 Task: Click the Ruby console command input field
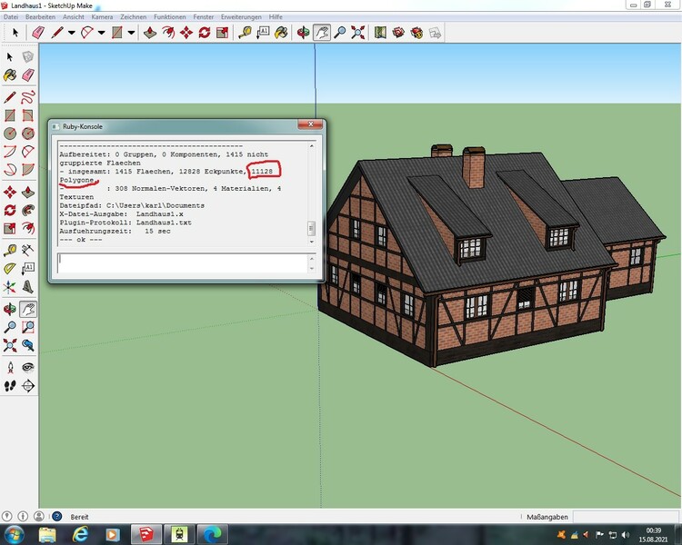tap(182, 263)
